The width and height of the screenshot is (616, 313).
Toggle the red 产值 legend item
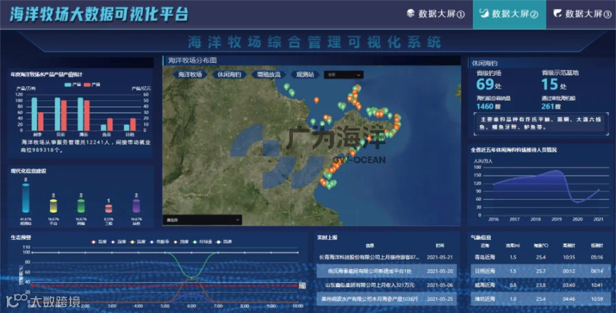[x=92, y=85]
